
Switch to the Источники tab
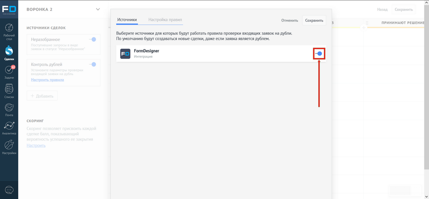coord(127,20)
